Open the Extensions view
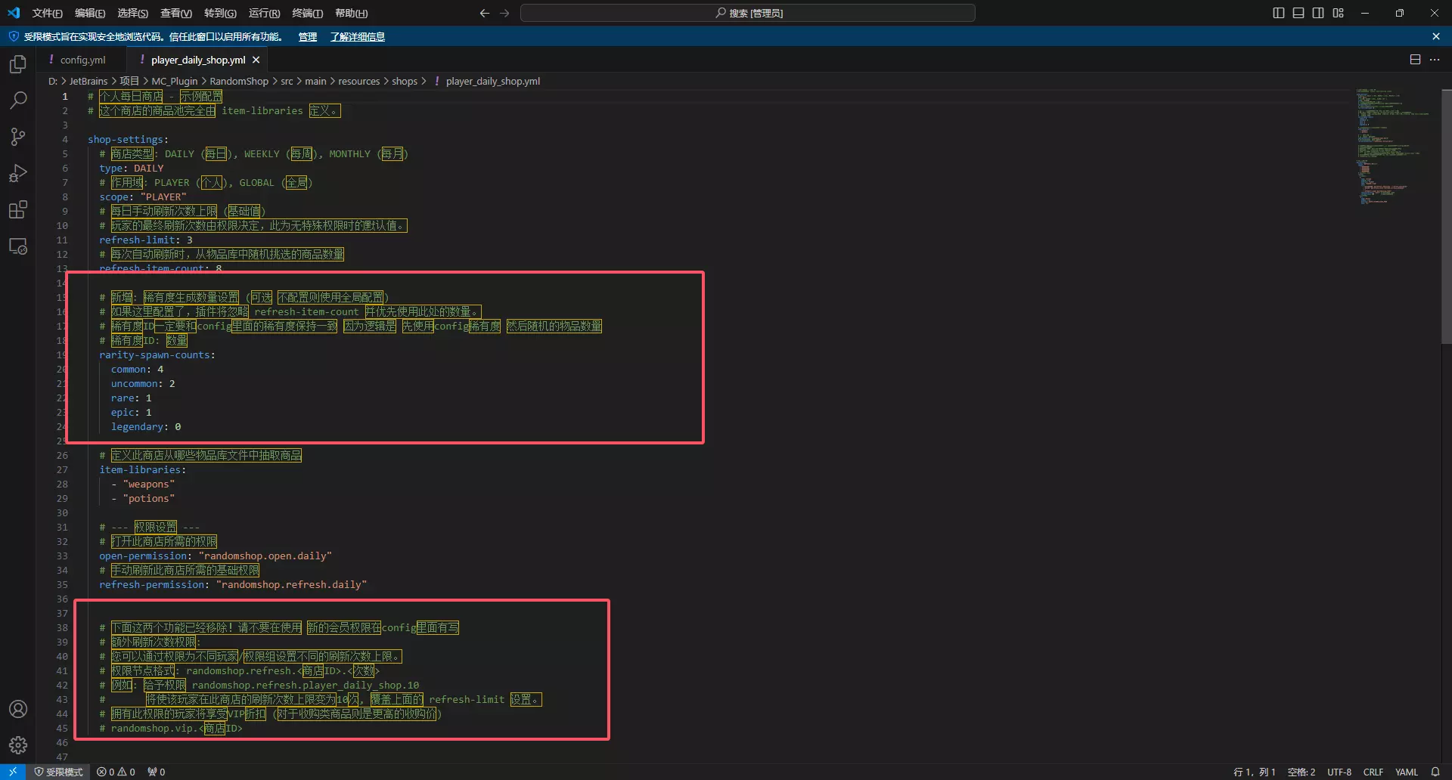Viewport: 1452px width, 780px height. tap(18, 209)
